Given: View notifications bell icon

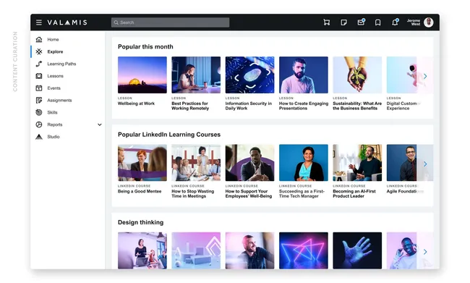Looking at the screenshot, I should [x=395, y=22].
